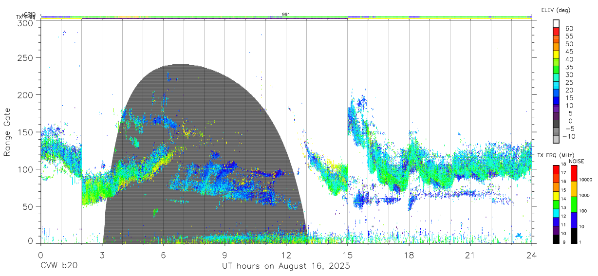Screen dimensions: 598x276
Task: Click the '200' tick on the Range Gate axis
Action: [24, 94]
